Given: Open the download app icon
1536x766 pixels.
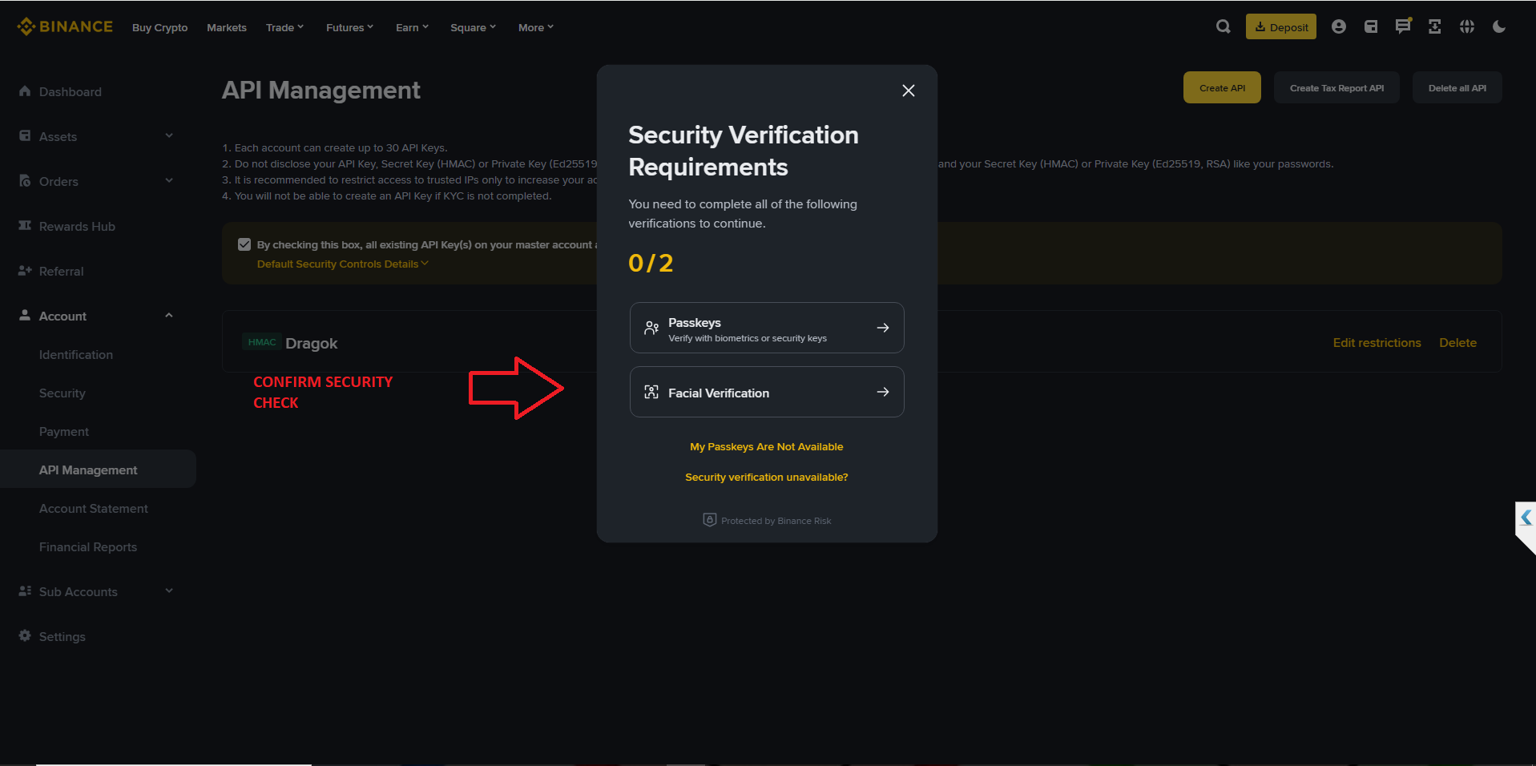Looking at the screenshot, I should click(1435, 26).
